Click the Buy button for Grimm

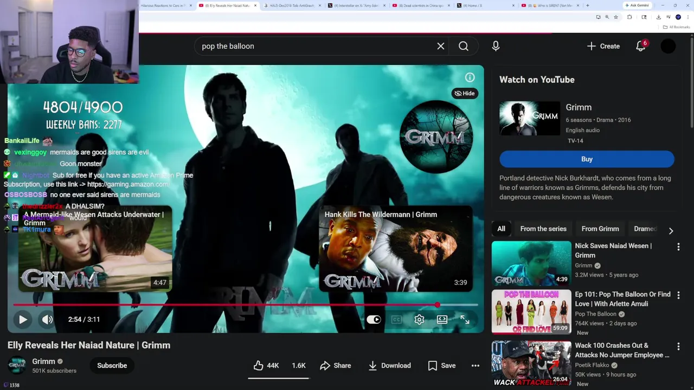tap(587, 159)
